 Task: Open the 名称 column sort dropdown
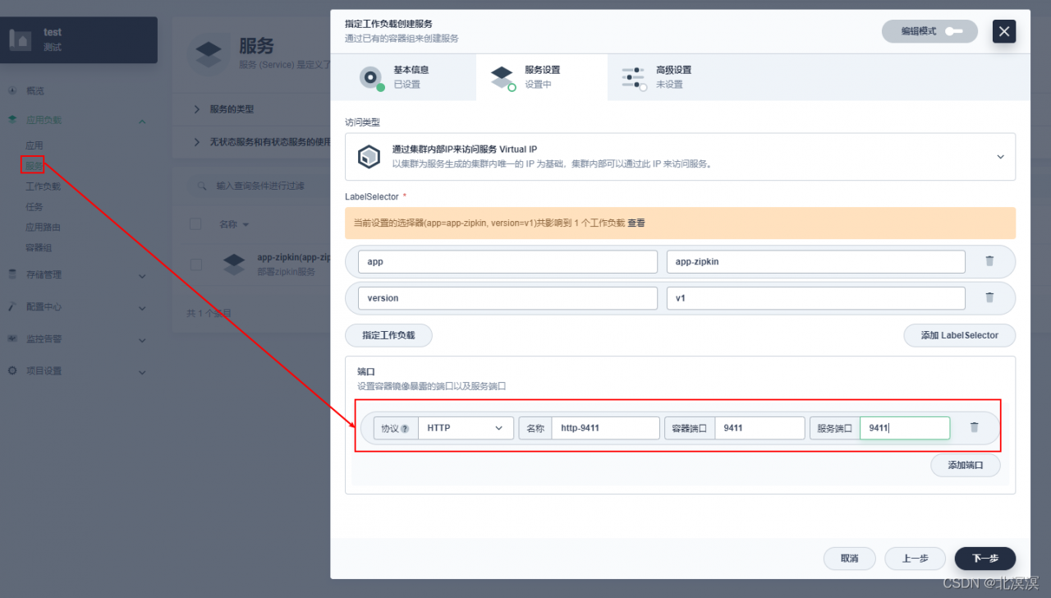tap(235, 224)
